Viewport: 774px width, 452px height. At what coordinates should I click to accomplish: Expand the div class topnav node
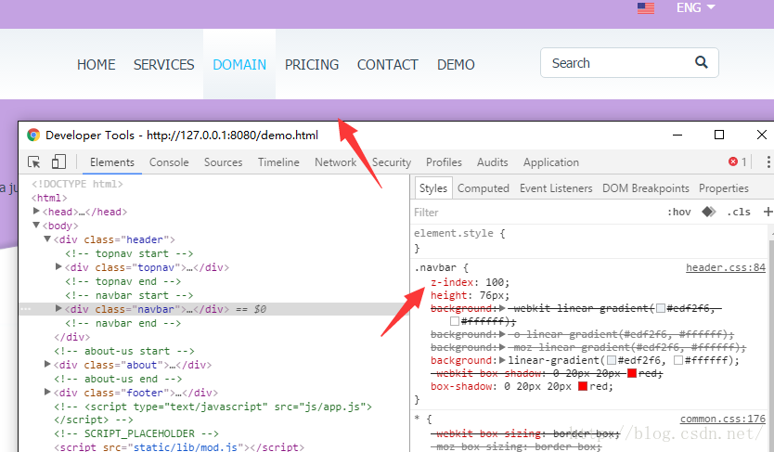[58, 267]
